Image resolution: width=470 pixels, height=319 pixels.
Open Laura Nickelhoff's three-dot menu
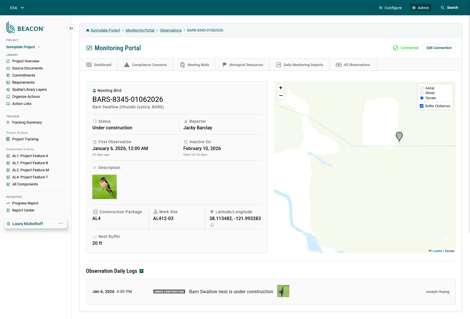click(x=61, y=223)
